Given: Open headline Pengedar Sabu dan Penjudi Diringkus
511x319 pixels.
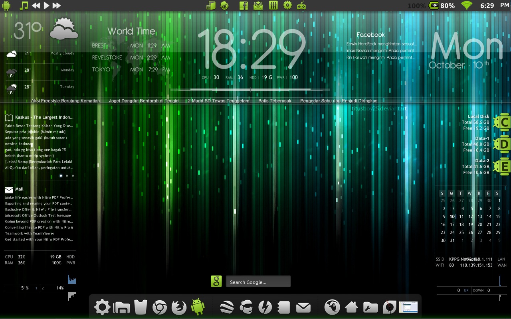Looking at the screenshot, I should pyautogui.click(x=339, y=101).
